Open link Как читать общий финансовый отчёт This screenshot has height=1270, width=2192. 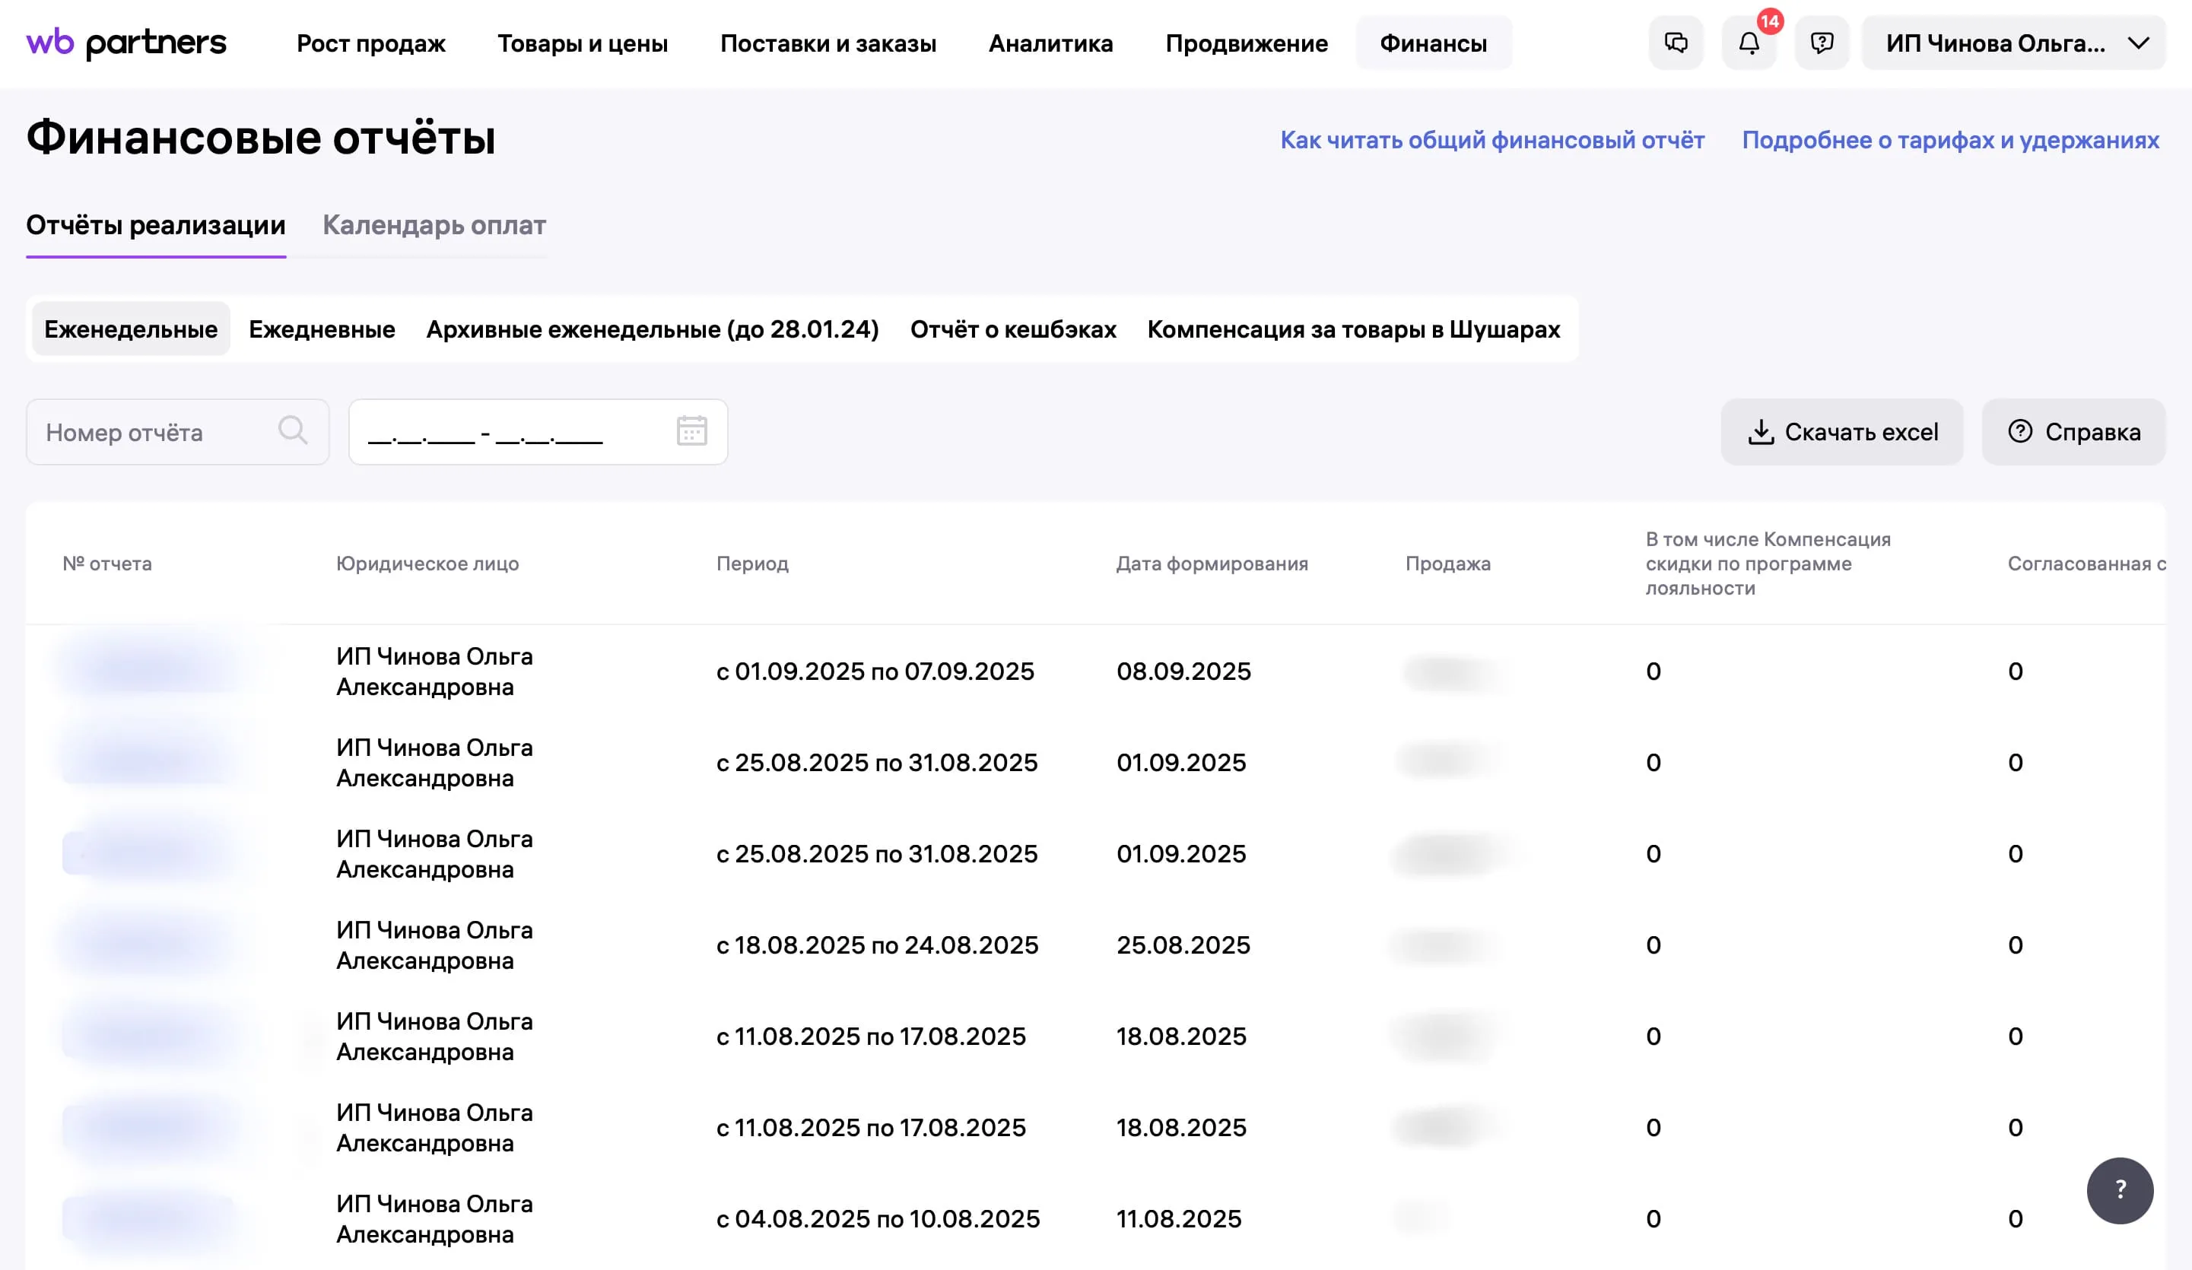(1492, 140)
